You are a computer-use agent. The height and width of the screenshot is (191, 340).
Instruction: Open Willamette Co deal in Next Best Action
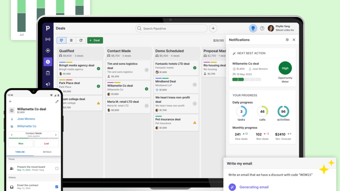245,64
